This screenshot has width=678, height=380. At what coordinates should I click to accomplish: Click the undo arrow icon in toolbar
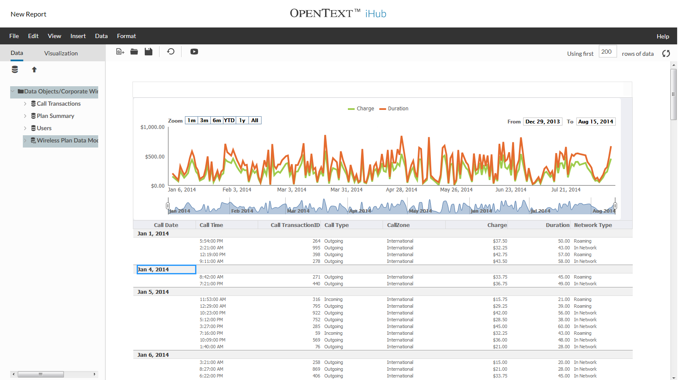(x=171, y=52)
